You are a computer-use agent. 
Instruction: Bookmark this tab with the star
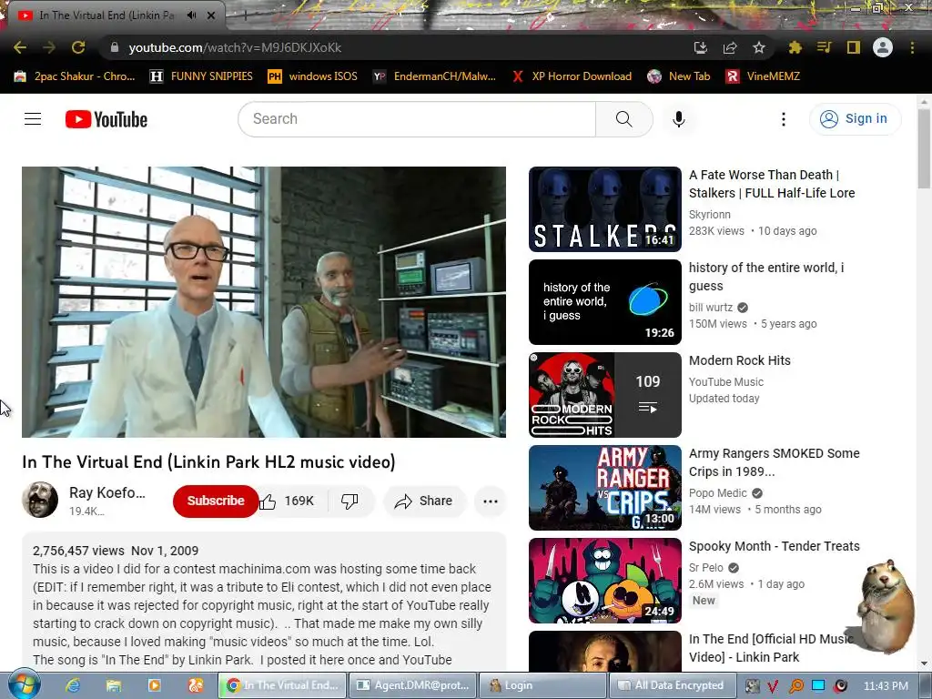click(x=759, y=47)
